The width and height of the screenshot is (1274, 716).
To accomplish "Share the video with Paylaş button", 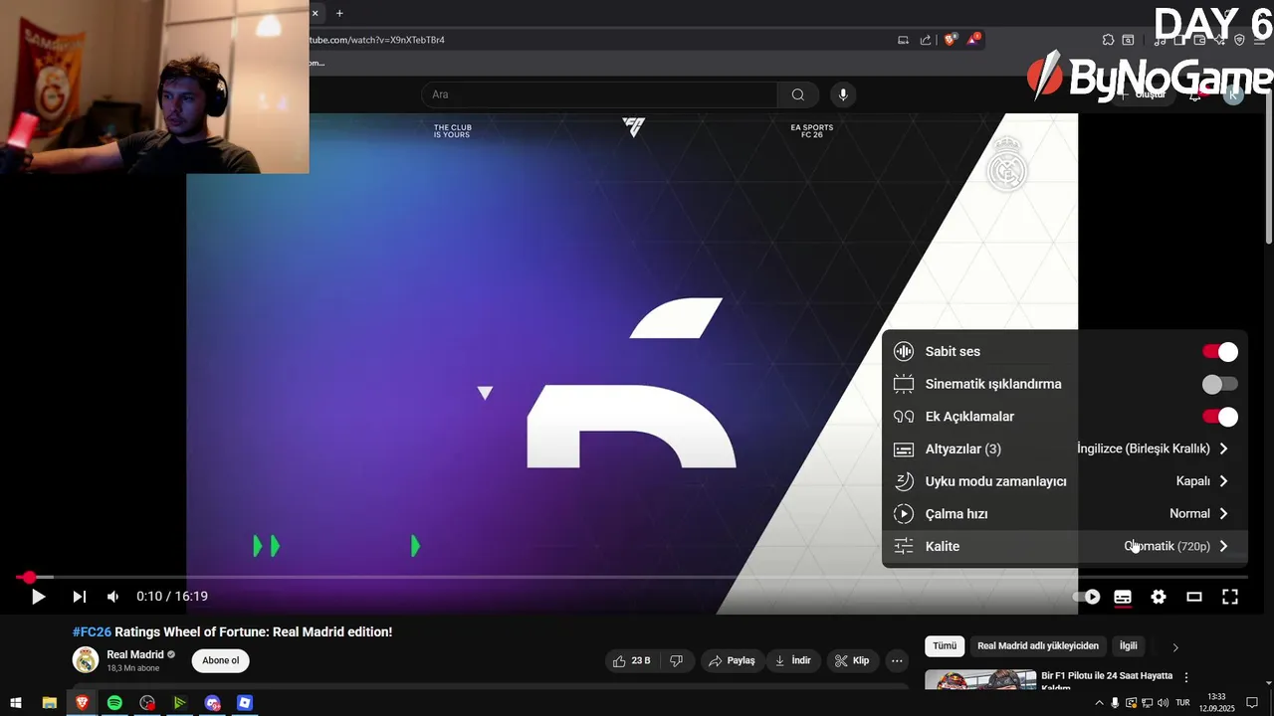I will (732, 660).
